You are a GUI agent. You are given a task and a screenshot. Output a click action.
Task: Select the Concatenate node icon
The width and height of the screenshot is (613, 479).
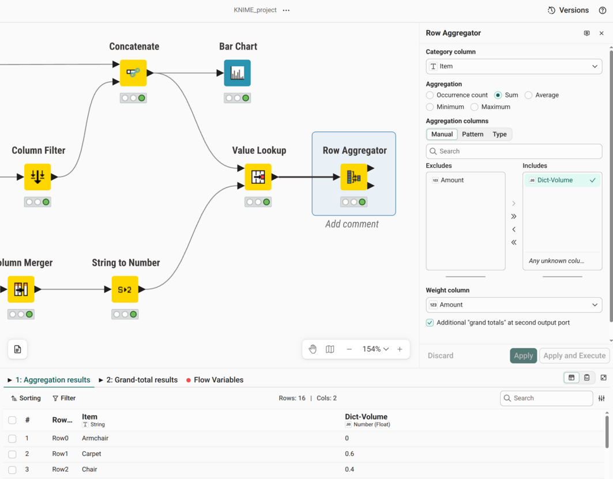click(133, 73)
